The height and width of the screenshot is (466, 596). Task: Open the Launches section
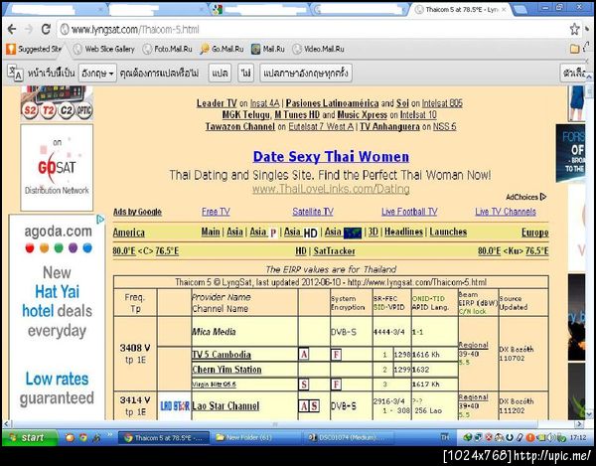[x=448, y=232]
